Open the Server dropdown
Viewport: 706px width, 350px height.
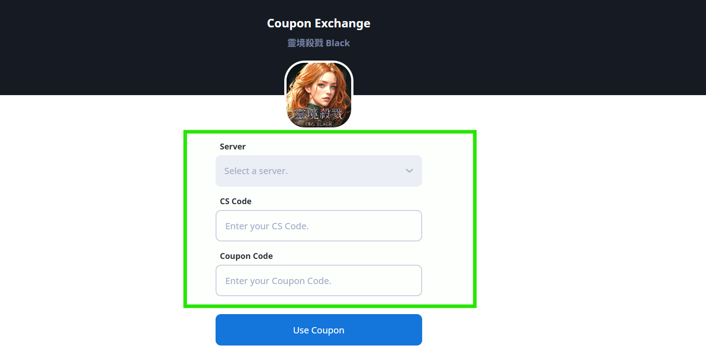(x=318, y=171)
